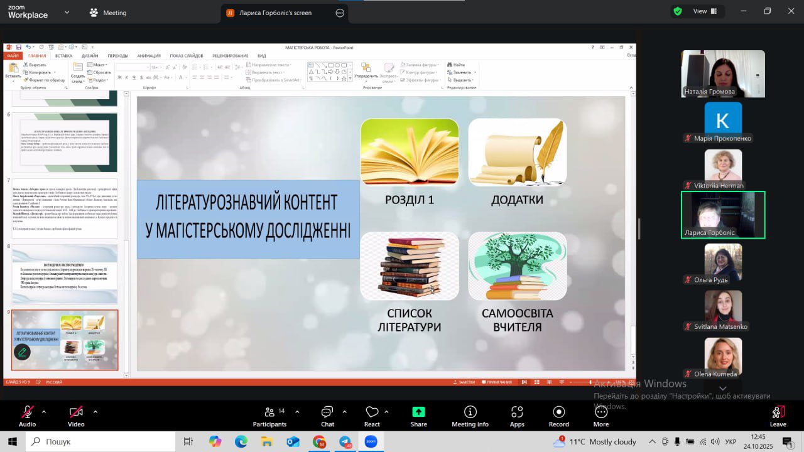Expand video options arrow next to Video
Image resolution: width=804 pixels, height=452 pixels.
(x=95, y=412)
